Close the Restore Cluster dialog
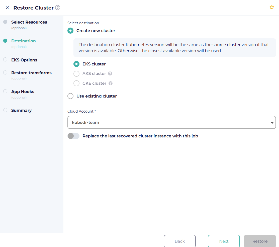This screenshot has width=279, height=247. pos(7,8)
